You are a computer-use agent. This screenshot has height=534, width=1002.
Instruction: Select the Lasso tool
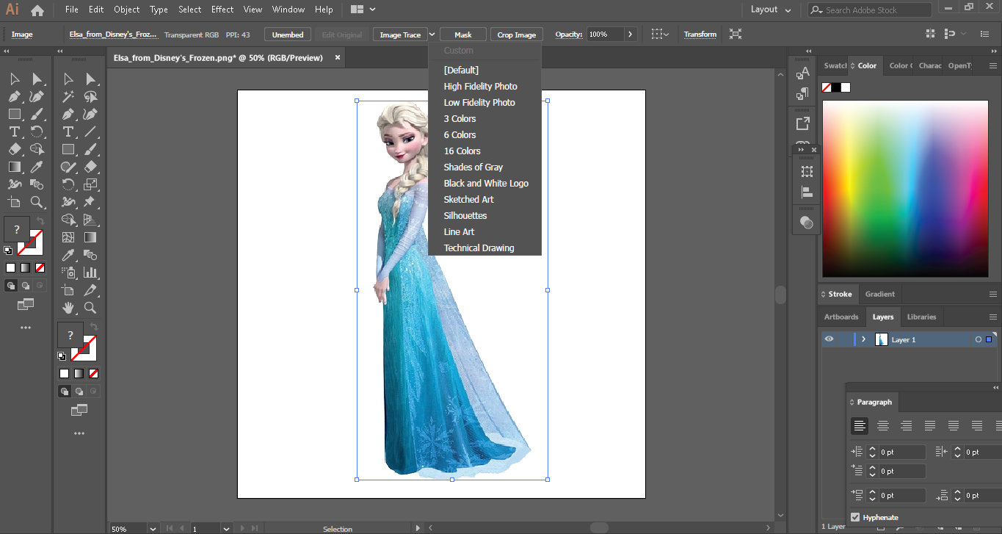point(90,96)
